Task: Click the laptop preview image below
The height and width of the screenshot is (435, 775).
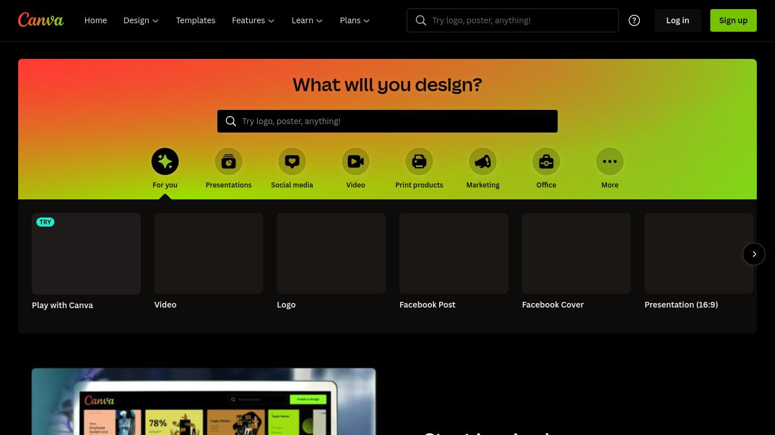Action: 204,402
